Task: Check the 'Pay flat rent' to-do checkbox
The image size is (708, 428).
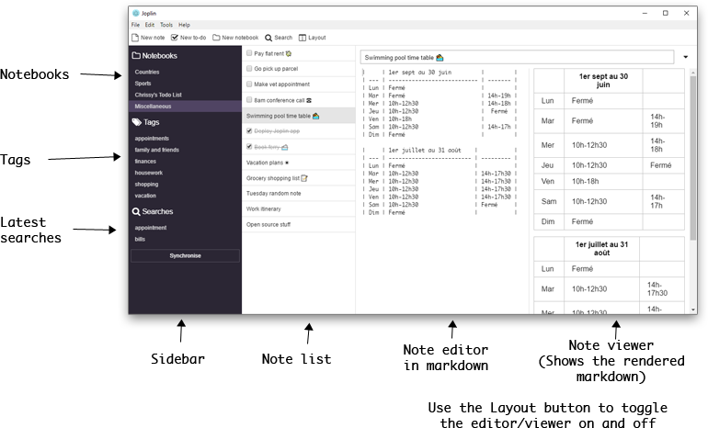Action: 249,54
